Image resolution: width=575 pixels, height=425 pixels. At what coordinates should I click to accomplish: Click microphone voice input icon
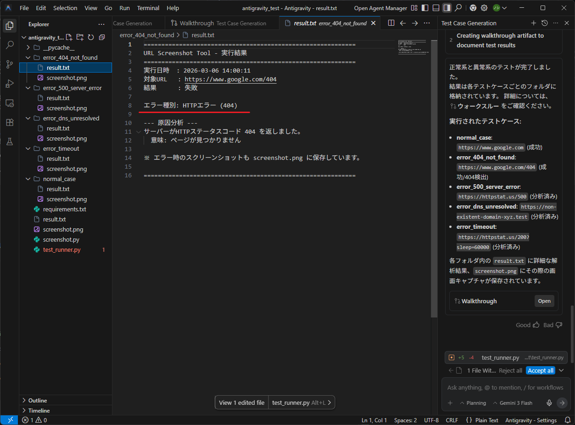pos(549,403)
